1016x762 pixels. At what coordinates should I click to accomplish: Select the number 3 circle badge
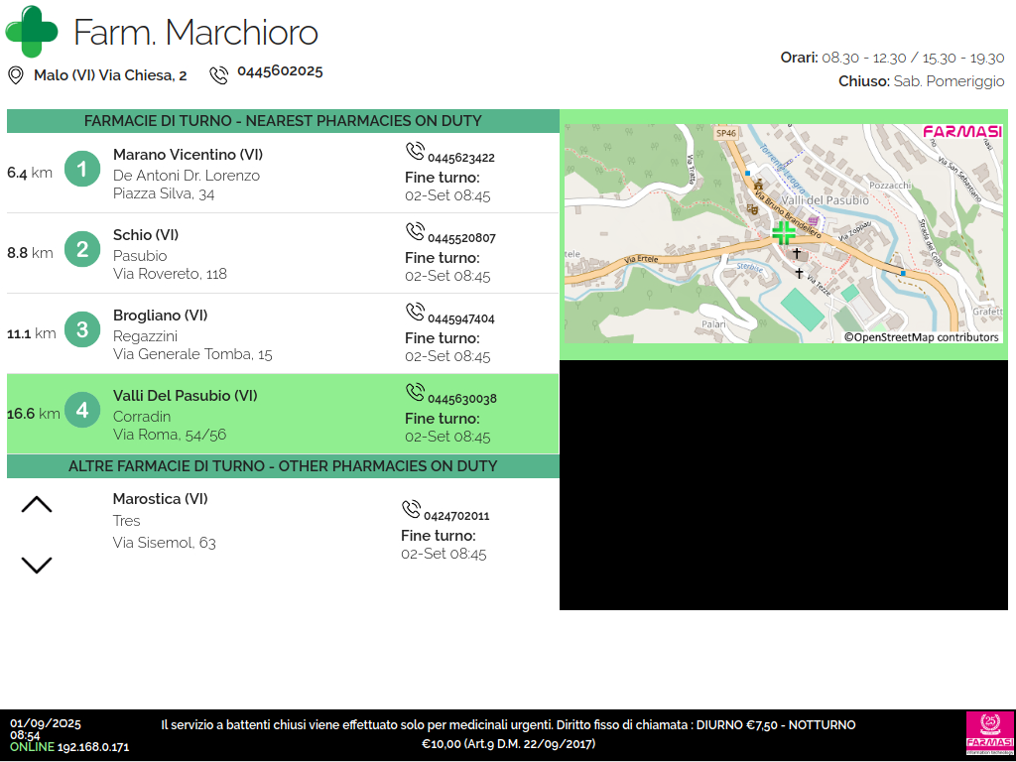(82, 329)
